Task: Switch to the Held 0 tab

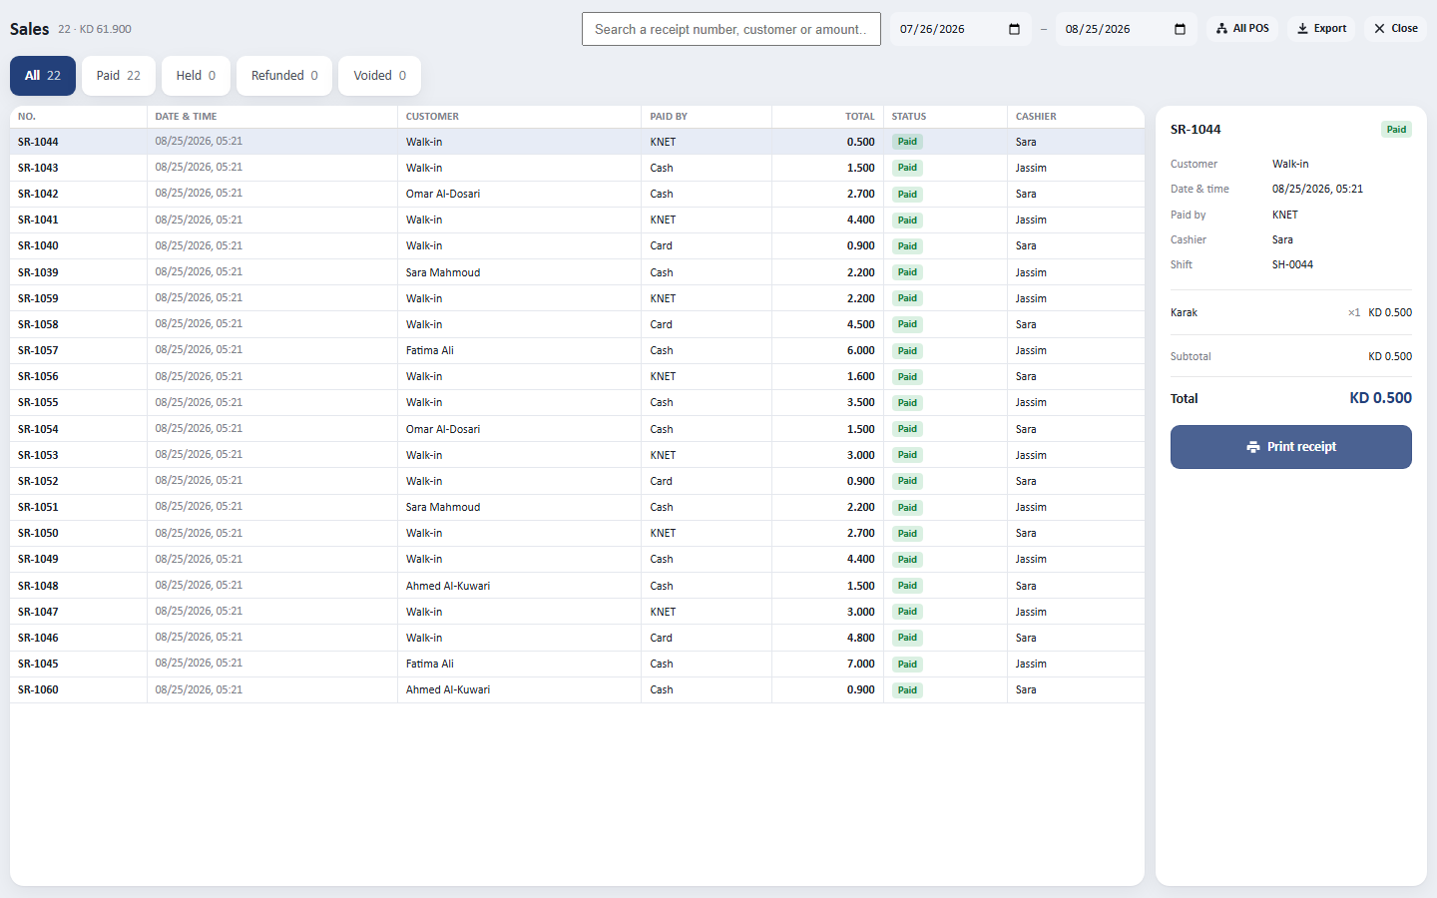Action: pos(197,76)
